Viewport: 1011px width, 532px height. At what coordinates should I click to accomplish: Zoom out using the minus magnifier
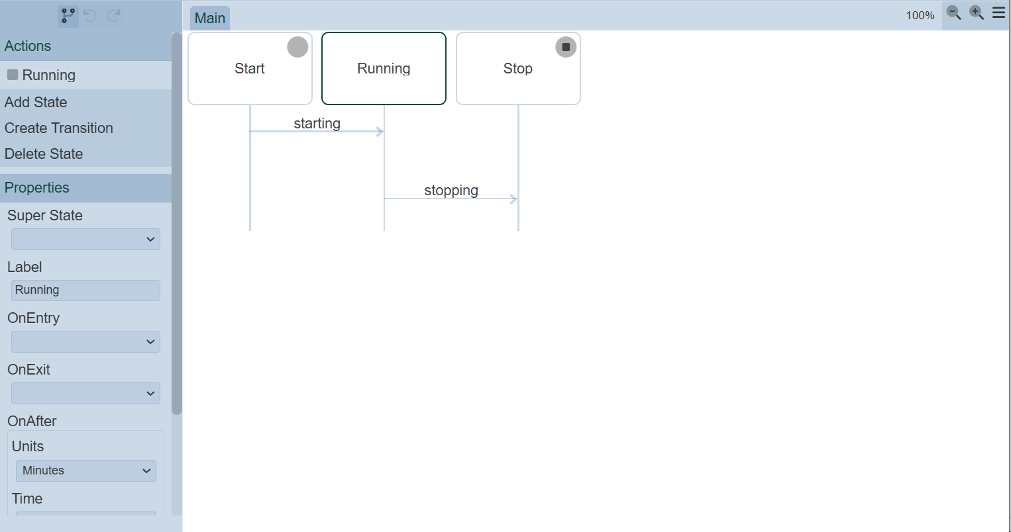953,13
